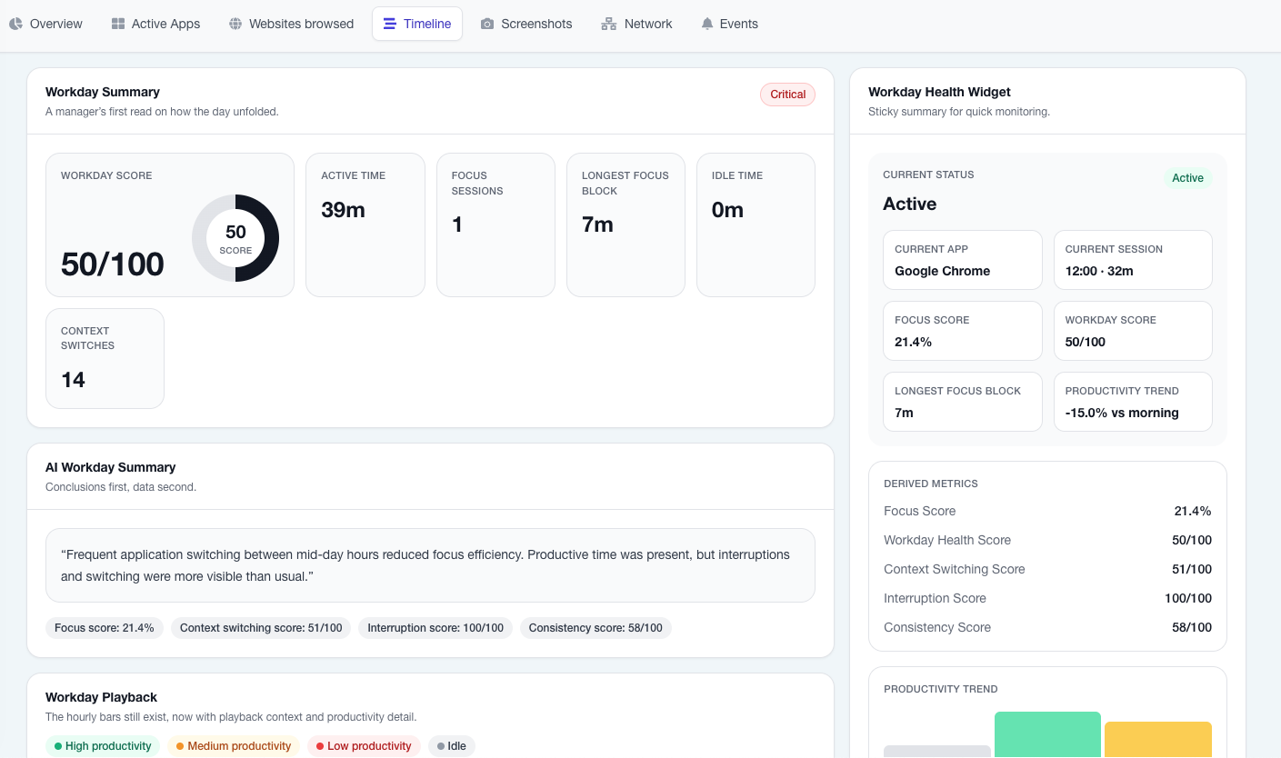The width and height of the screenshot is (1281, 758).
Task: Click the Low productivity legend chip
Action: [364, 746]
